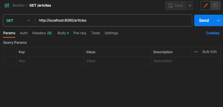Click the Save floppy disk button

(175, 5)
